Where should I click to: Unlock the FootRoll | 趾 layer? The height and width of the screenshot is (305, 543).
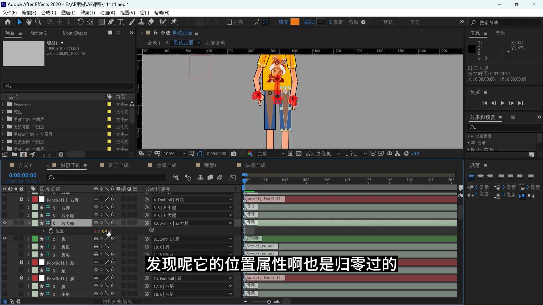[x=21, y=262]
